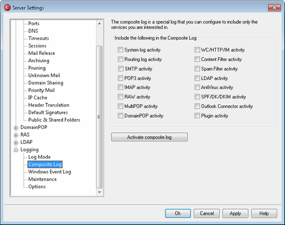The height and width of the screenshot is (225, 285).
Task: Close the Server Settings dialog
Action: pos(274,8)
